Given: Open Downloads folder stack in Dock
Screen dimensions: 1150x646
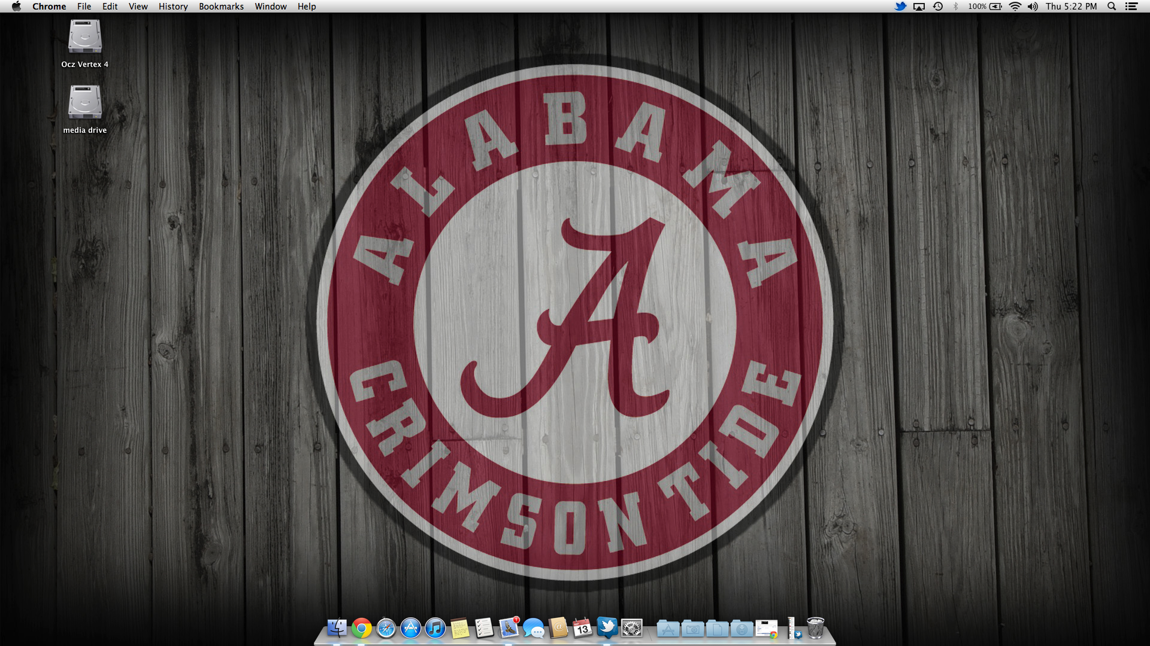Looking at the screenshot, I should click(742, 628).
